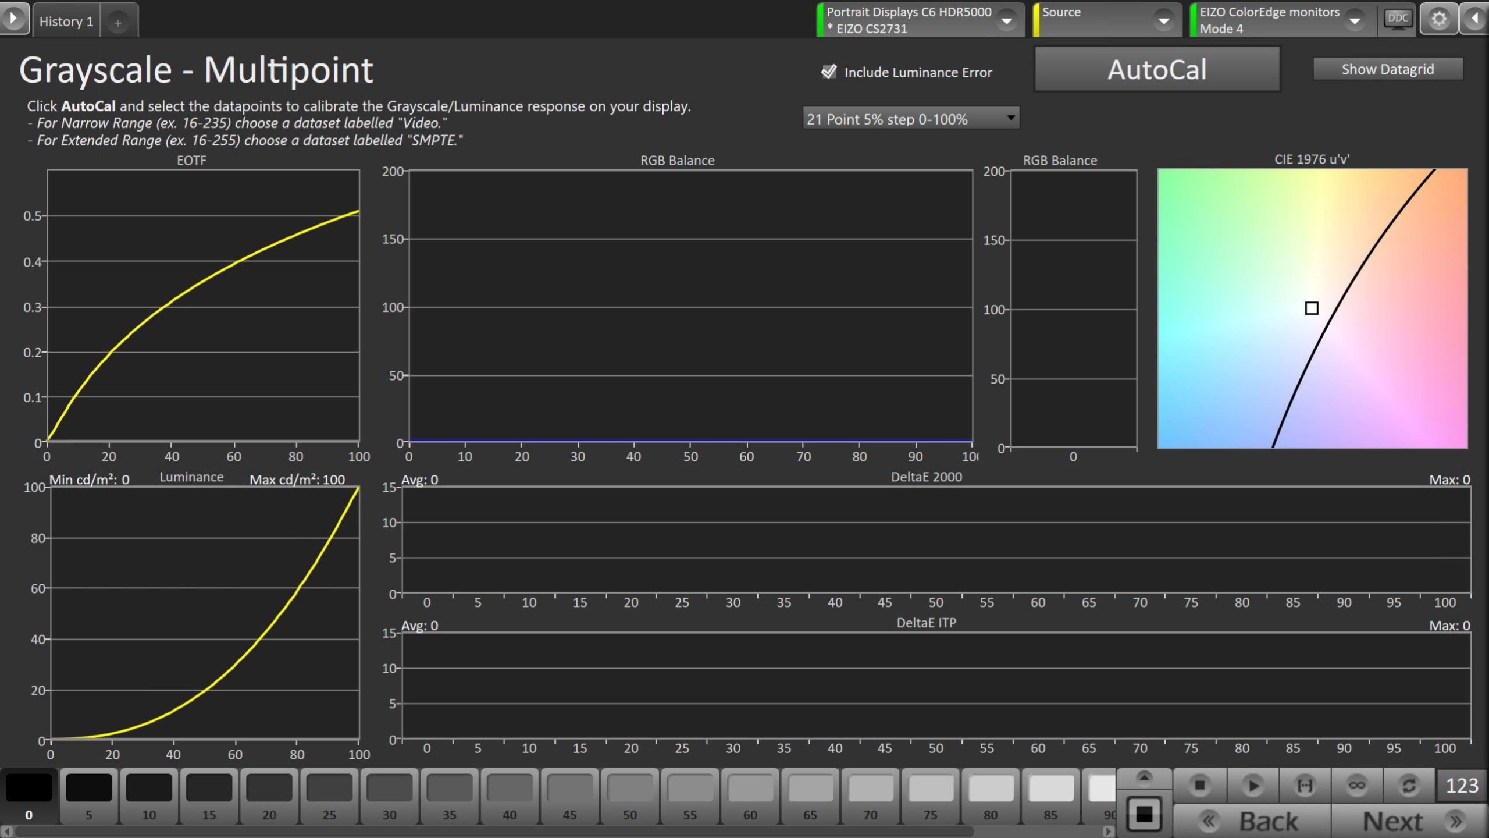The height and width of the screenshot is (838, 1489).
Task: Expand the up arrow above pattern icon
Action: pos(1144,777)
